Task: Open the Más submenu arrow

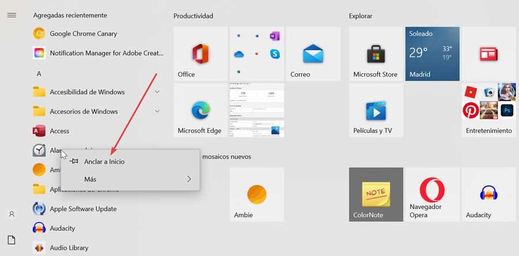Action: point(189,179)
